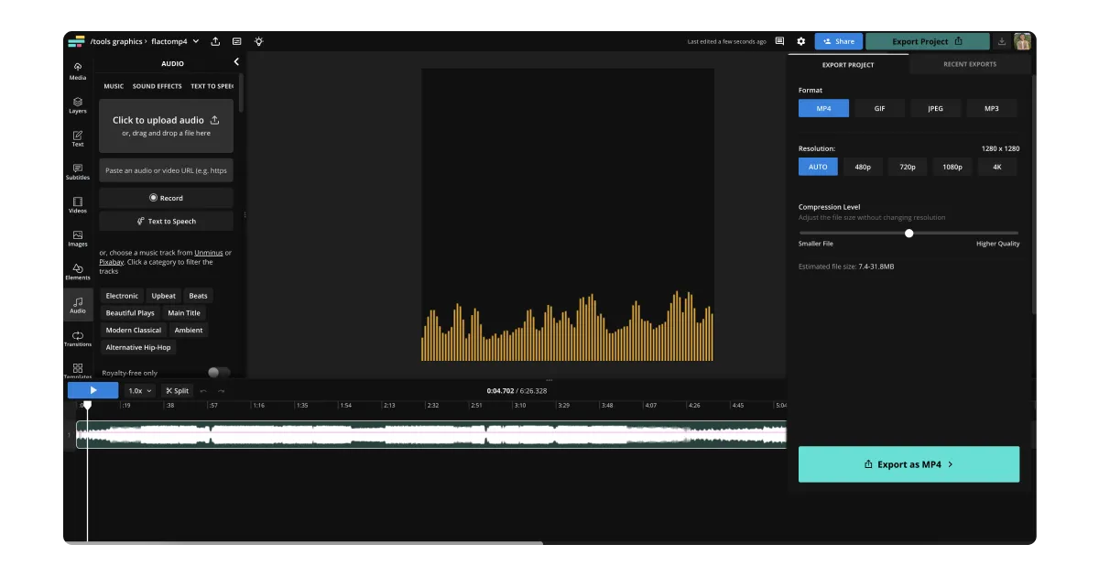Click the Record audio button

click(166, 198)
